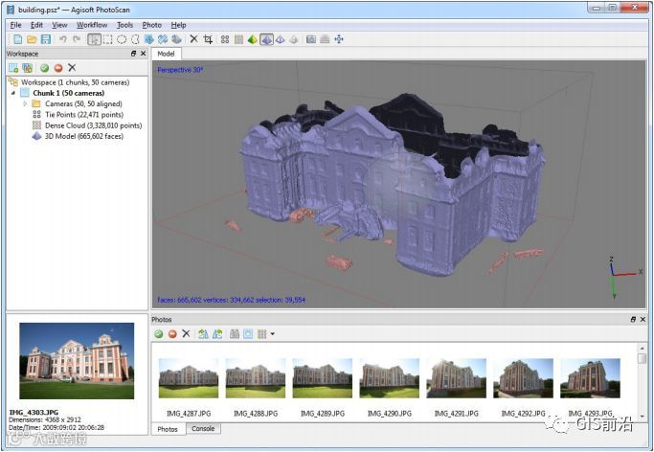
Task: Expand the Cameras folder tree node
Action: (x=25, y=103)
